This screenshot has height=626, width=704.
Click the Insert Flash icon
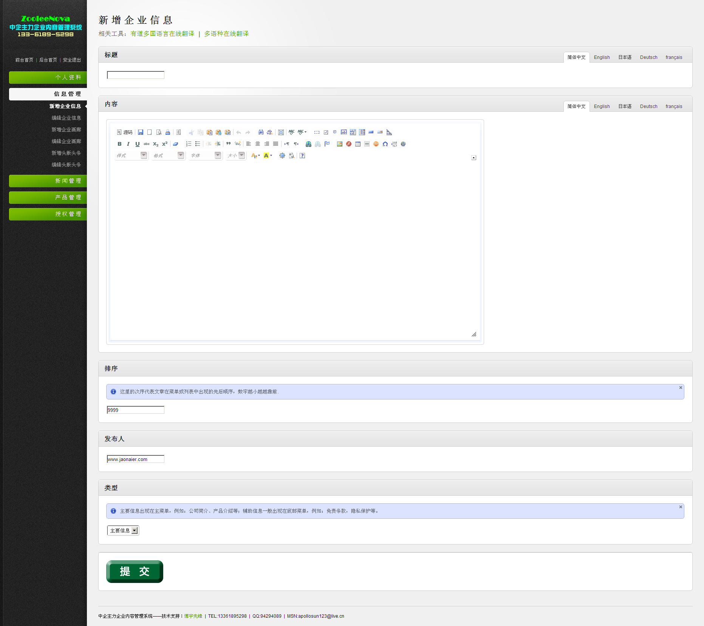[349, 144]
